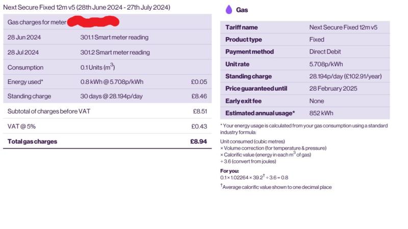Click the Estimated annual usage 852 kWh value
Screen dimensions: 408x229
coord(321,113)
